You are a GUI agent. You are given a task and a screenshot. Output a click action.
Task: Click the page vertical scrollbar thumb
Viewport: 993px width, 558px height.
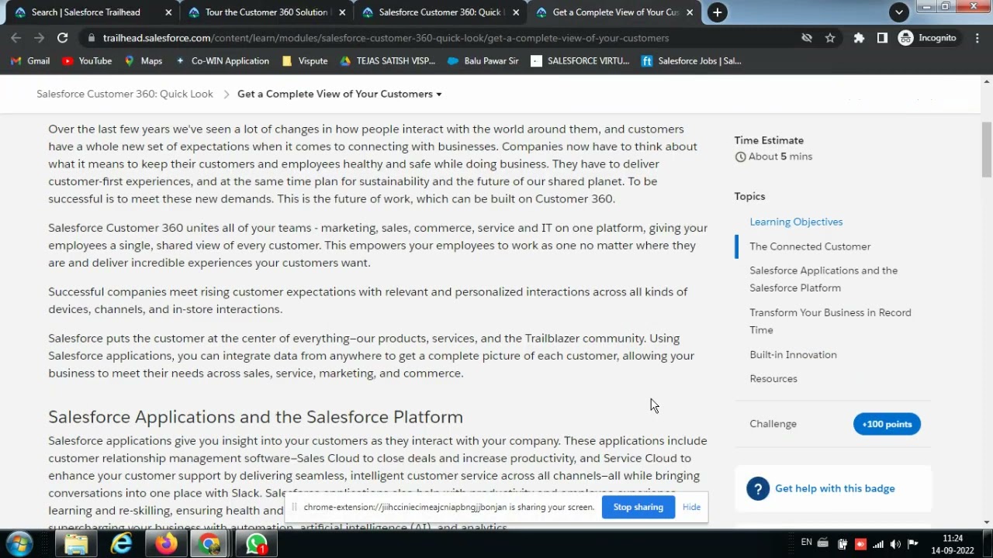point(987,150)
